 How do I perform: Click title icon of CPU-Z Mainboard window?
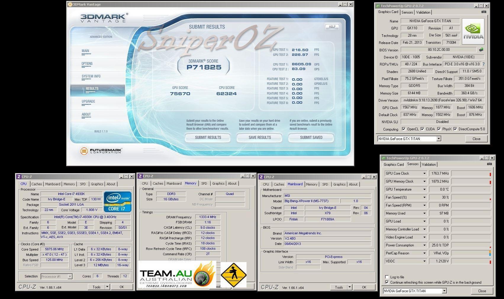click(261, 177)
